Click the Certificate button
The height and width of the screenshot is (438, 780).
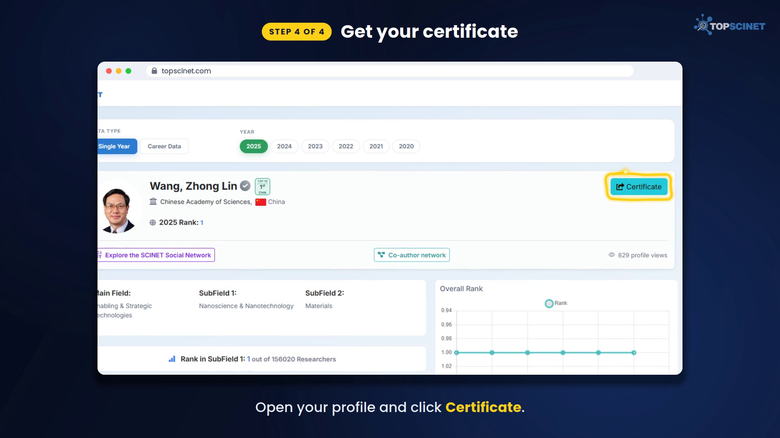point(639,187)
